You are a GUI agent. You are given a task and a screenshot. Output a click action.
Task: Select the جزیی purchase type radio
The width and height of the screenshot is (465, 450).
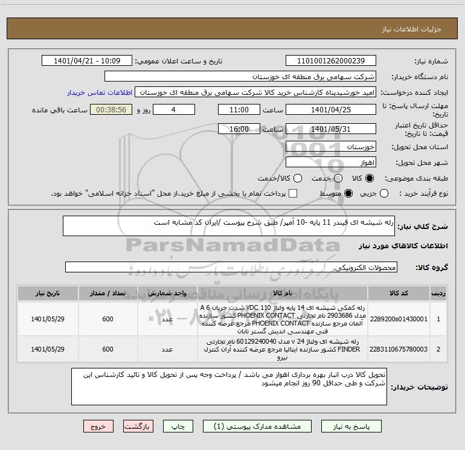pyautogui.click(x=384, y=193)
